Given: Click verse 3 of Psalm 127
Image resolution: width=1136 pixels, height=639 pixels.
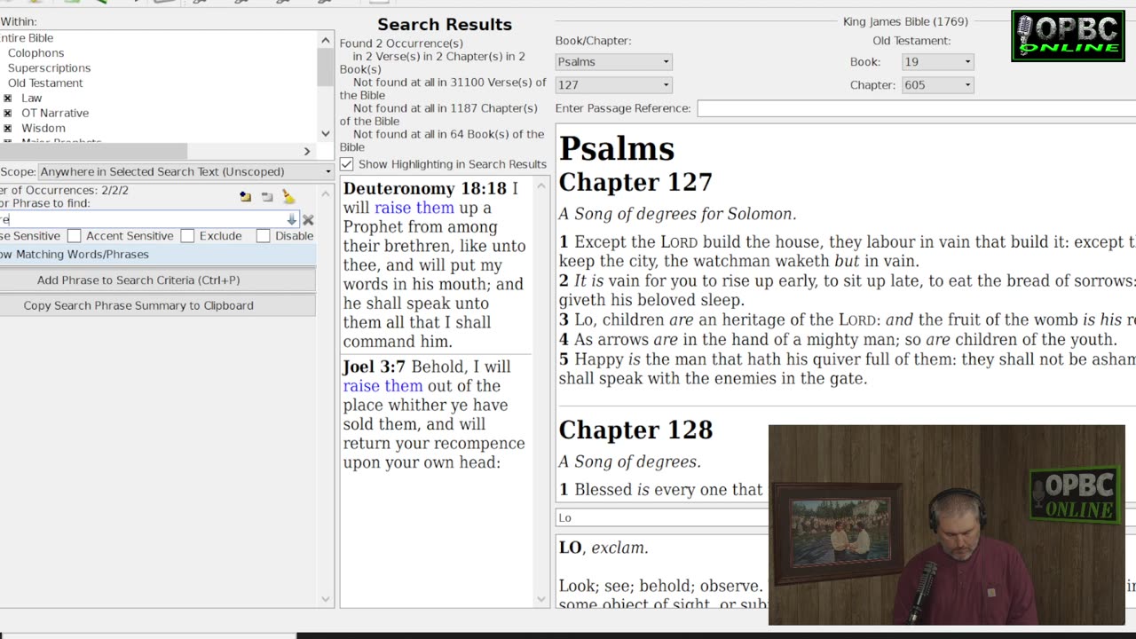Looking at the screenshot, I should click(x=847, y=319).
